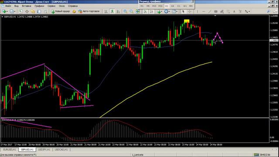Screen dimensions: 279x157
Task: Toggle the Авто-торговля button
Action: click(89, 11)
